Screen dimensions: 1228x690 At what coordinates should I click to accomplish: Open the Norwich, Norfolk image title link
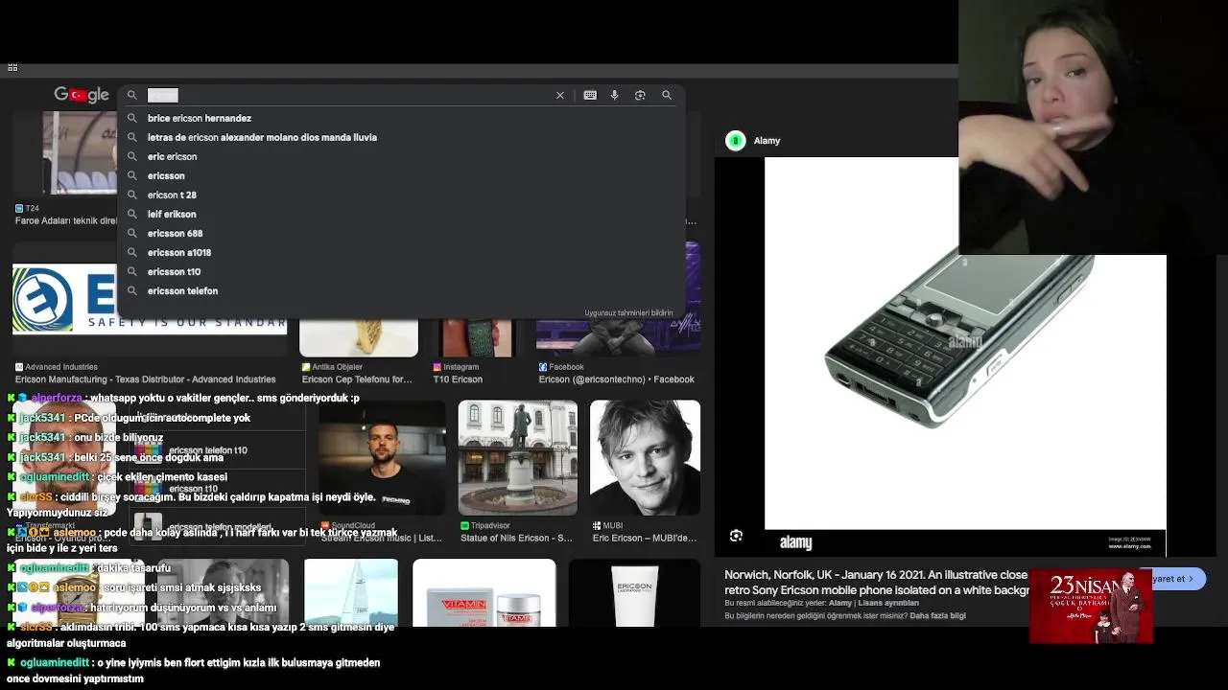[x=876, y=583]
